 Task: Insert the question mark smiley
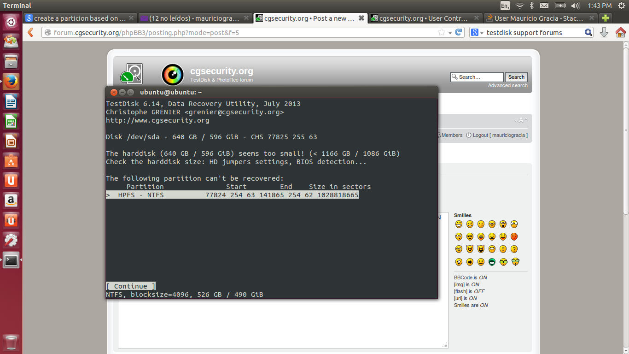click(x=514, y=249)
